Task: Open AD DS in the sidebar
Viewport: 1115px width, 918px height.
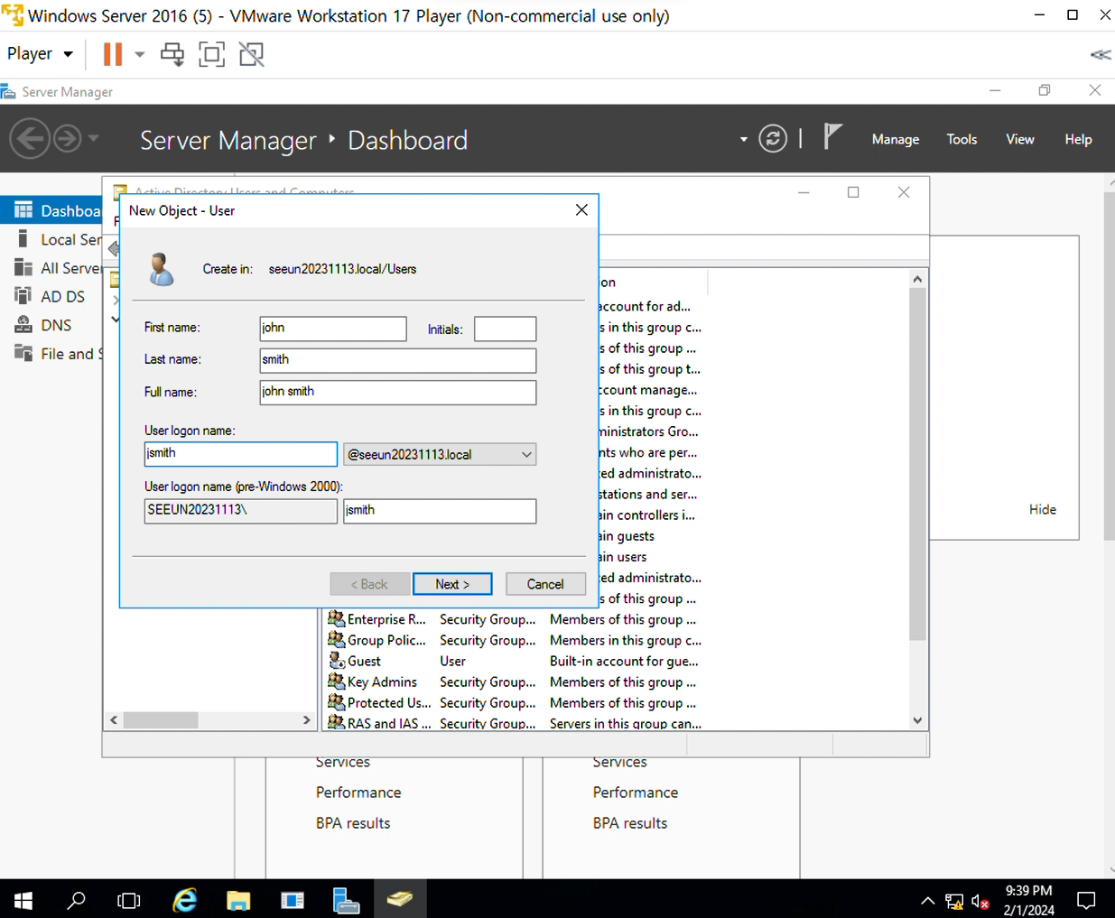Action: point(51,296)
